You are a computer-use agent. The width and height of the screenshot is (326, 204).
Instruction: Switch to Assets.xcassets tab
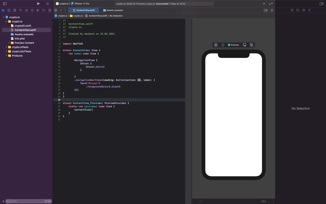(113, 10)
